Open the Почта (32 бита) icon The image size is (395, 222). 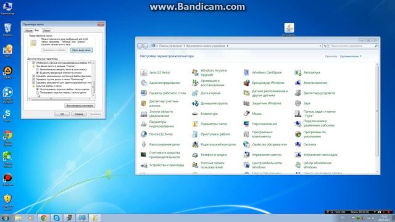144,134
